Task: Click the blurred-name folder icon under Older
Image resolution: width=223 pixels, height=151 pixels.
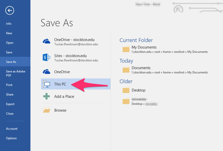Action: [x=126, y=101]
